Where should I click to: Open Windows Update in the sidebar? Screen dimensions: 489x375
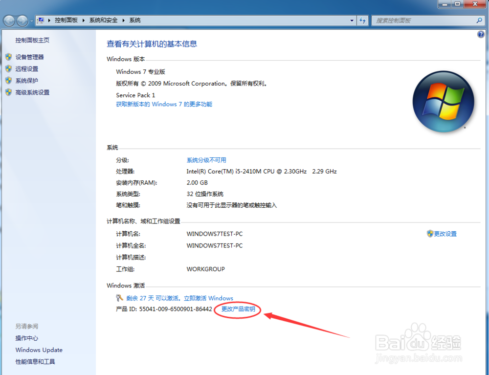point(39,350)
